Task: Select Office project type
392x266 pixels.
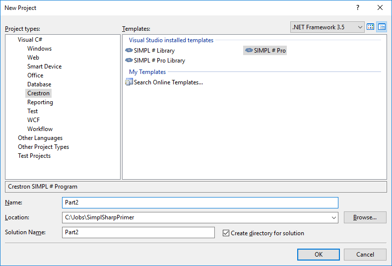Action: [35, 75]
